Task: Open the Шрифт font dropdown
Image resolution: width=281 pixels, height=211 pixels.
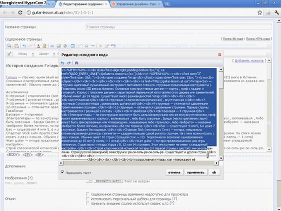Action: pos(47,54)
